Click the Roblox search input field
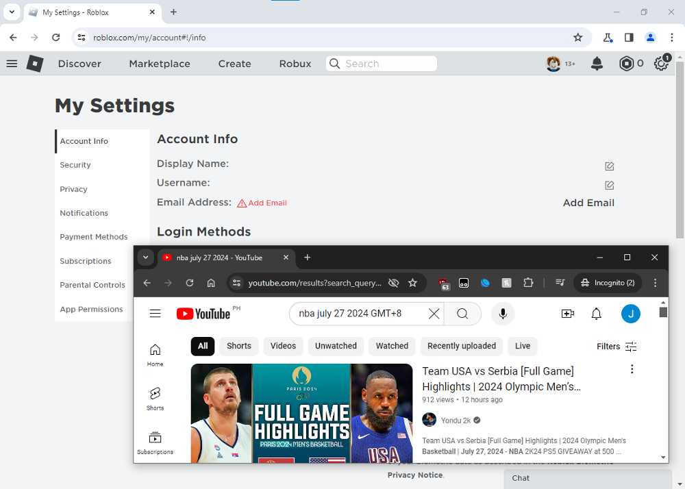This screenshot has width=685, height=489. (x=382, y=64)
